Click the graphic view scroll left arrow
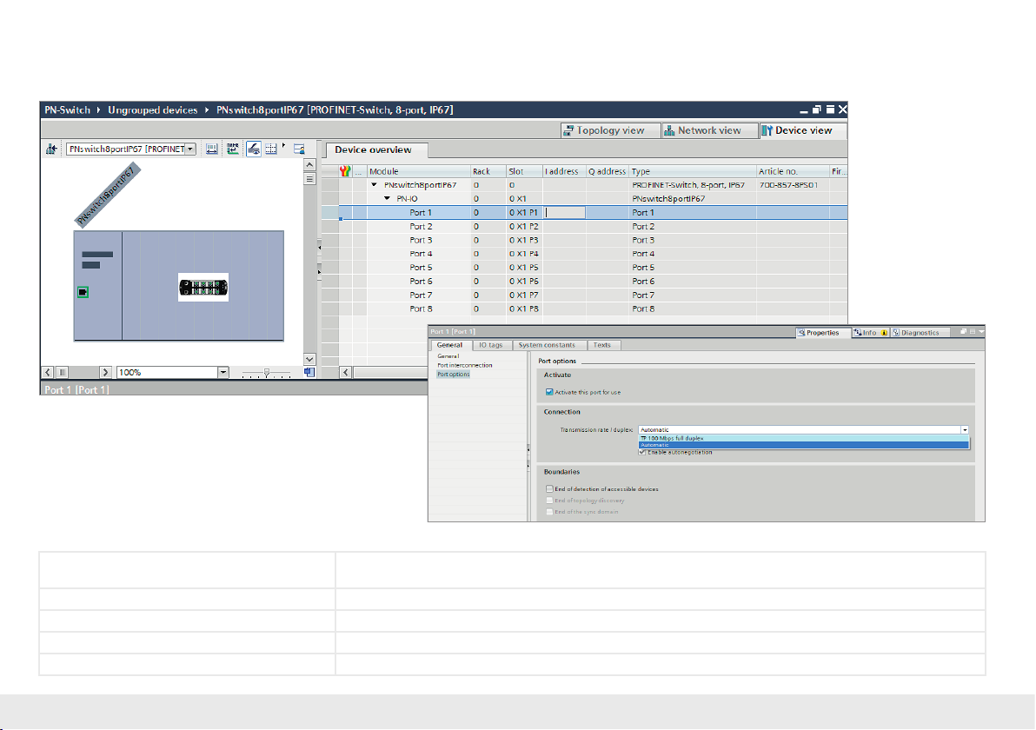This screenshot has height=730, width=1036. [x=48, y=373]
